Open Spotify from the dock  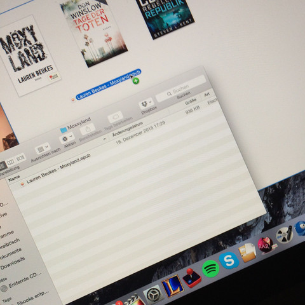tap(210, 269)
